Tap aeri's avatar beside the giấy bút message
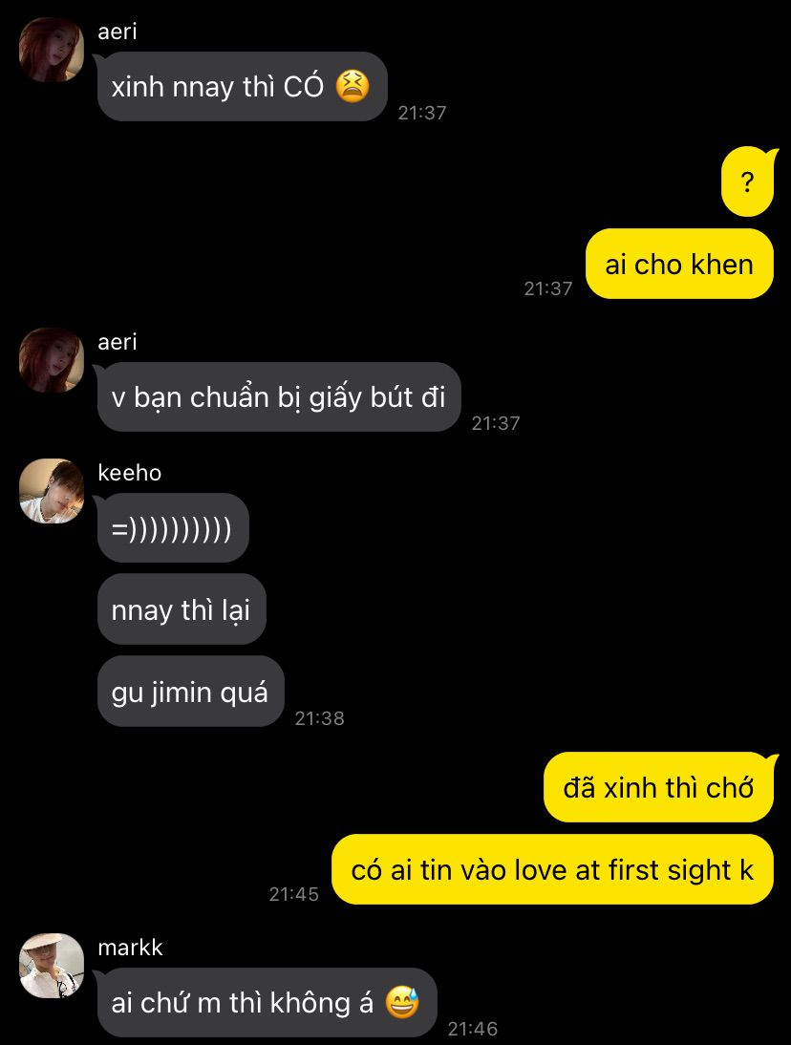This screenshot has height=1045, width=791. (x=52, y=360)
